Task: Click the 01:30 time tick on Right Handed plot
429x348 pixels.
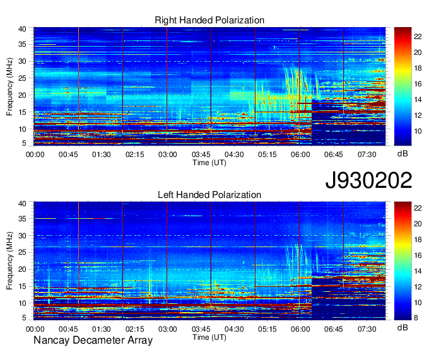Action: coord(101,154)
